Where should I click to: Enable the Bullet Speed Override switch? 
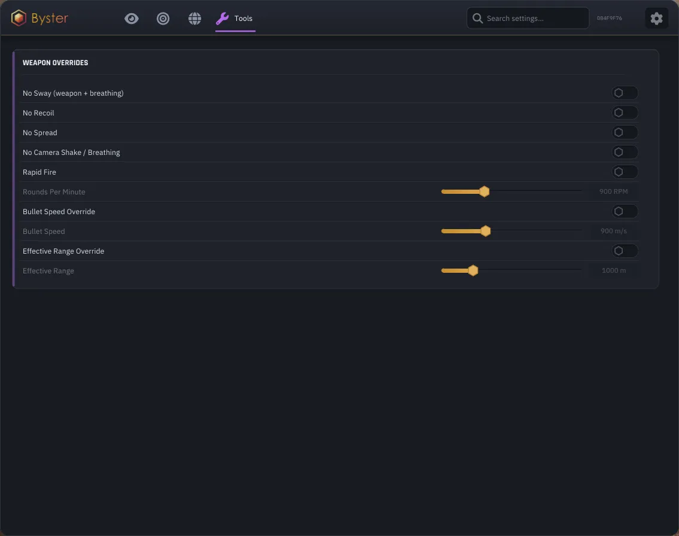pos(624,211)
